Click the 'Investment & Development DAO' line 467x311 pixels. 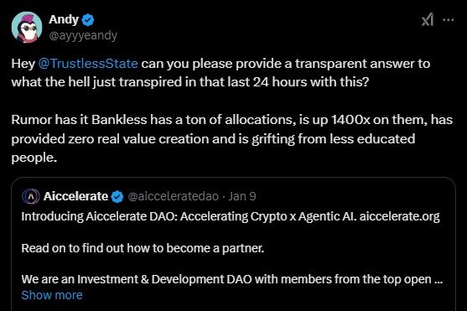(x=232, y=279)
